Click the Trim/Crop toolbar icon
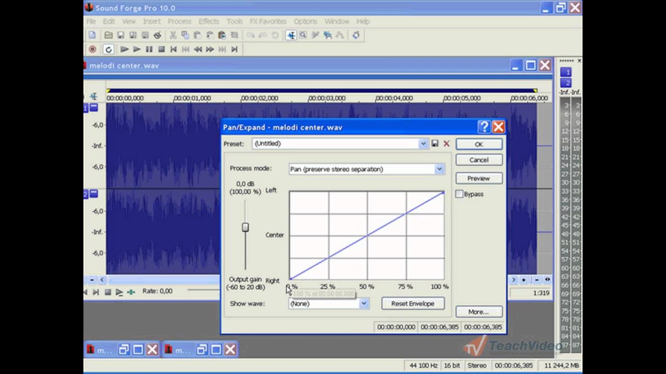666x374 pixels. (234, 35)
